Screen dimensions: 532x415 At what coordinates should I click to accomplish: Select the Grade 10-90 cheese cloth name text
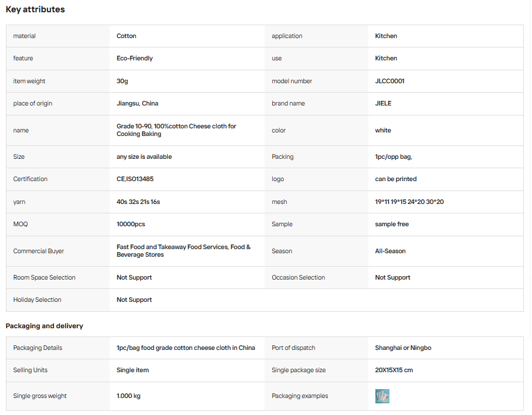177,130
